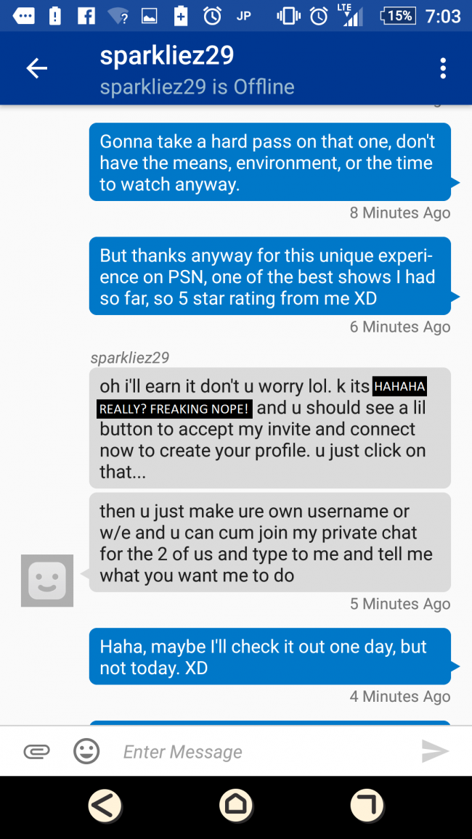Select the 'oh i'll earn it' message
The image size is (472, 839).
pyautogui.click(x=270, y=428)
